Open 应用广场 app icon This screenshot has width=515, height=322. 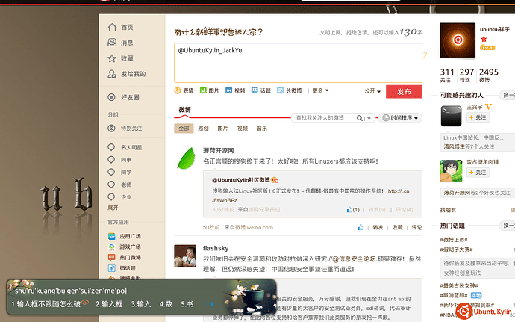[112, 236]
